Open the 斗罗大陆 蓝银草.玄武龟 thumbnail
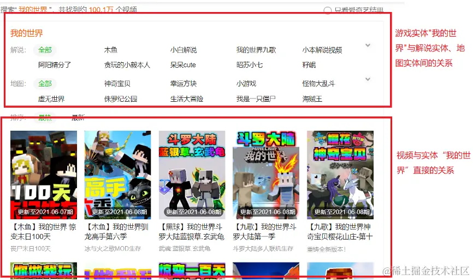Screen dimensions: 473x280 [192, 175]
